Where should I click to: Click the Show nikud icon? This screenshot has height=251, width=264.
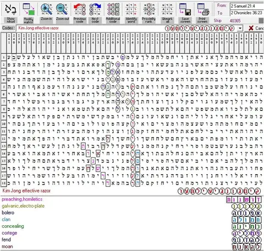tap(10, 9)
